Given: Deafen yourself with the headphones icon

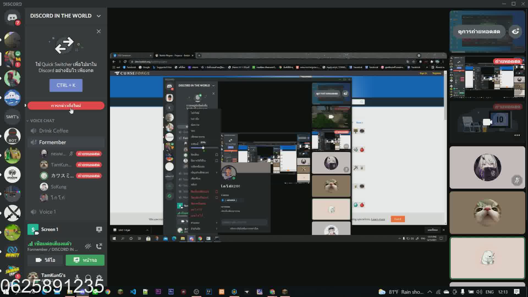Looking at the screenshot, I should point(88,278).
